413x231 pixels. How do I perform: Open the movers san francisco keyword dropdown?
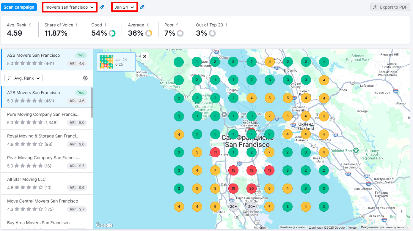pyautogui.click(x=70, y=7)
